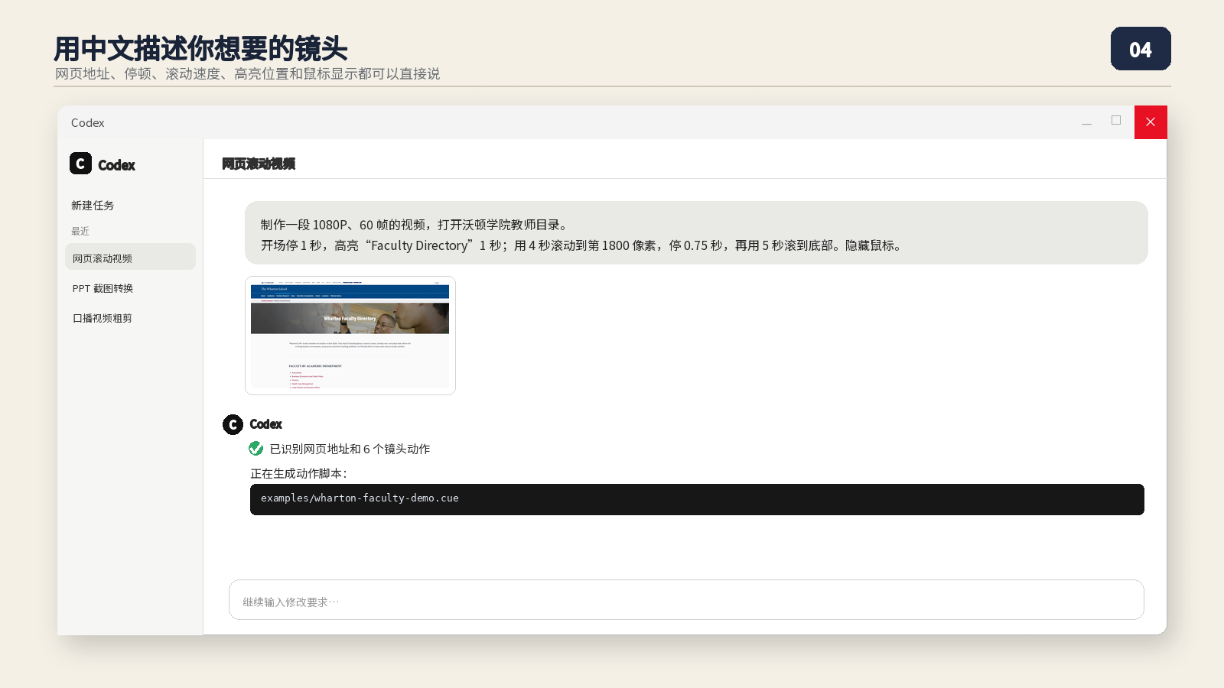Image resolution: width=1224 pixels, height=688 pixels.
Task: Click the 已识别网页地址和 6 个镜头动作 status line
Action: (350, 449)
